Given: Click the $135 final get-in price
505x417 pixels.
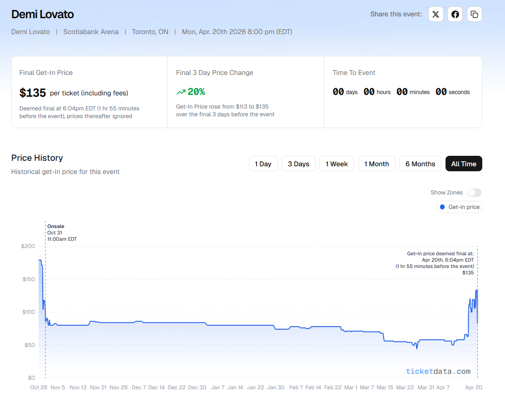Looking at the screenshot, I should 33,93.
